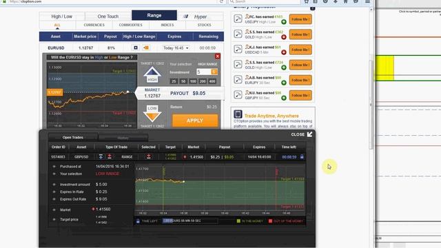Click the Expires column header in trades table

point(259,147)
